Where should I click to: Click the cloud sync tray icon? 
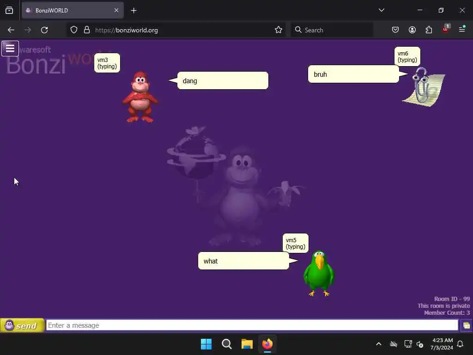tap(394, 344)
